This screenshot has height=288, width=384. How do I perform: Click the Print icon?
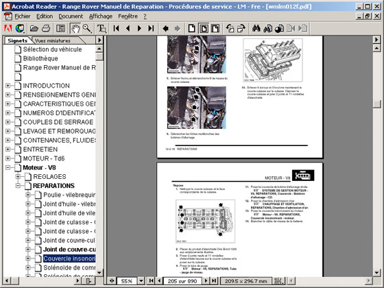46,29
